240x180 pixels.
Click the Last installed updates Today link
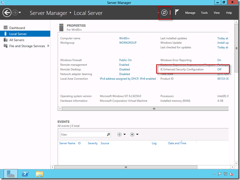pyautogui.click(x=223, y=38)
